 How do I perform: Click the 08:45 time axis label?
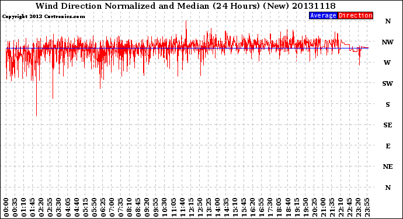[x=138, y=207]
